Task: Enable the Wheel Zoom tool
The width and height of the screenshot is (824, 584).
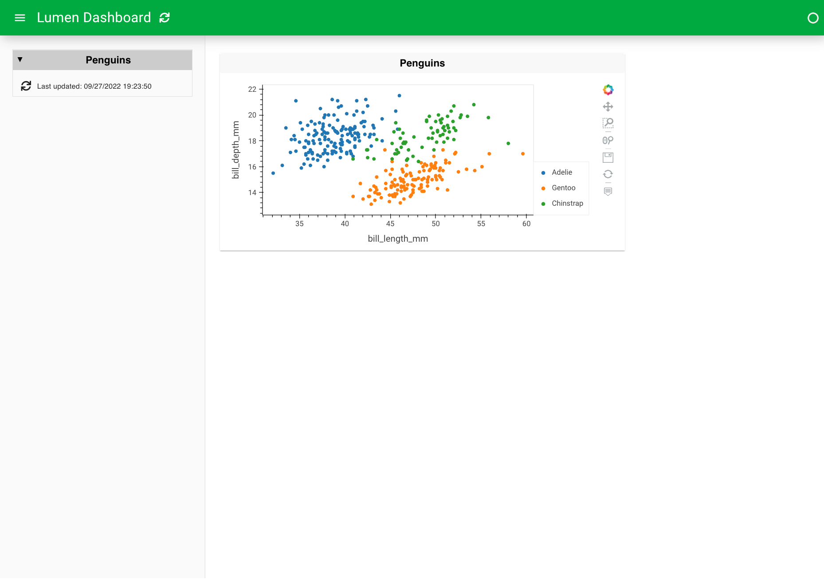Action: coord(608,141)
